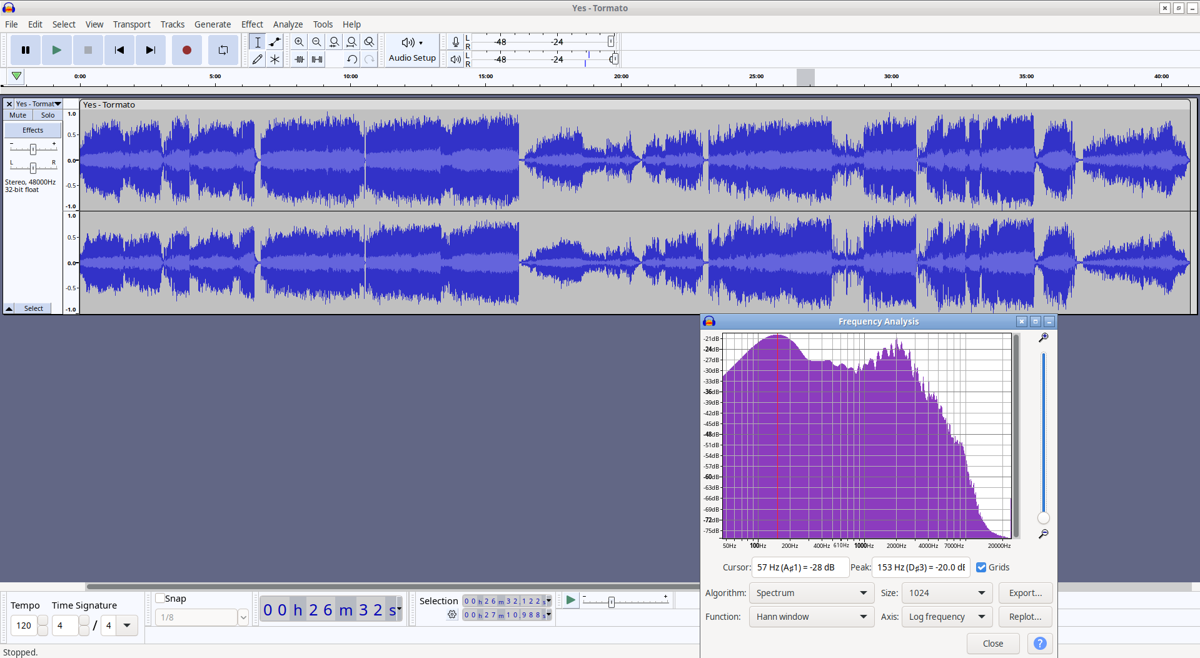Click Close in Frequency Analysis
Image resolution: width=1200 pixels, height=658 pixels.
tap(993, 644)
